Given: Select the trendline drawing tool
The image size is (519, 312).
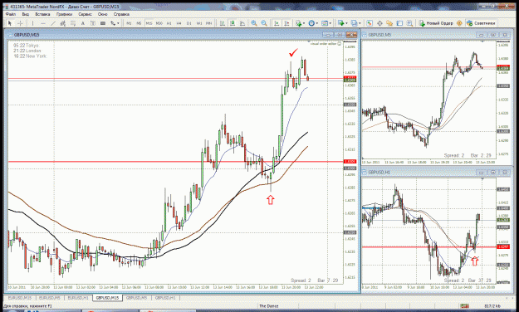Looking at the screenshot, I should pos(53,23).
